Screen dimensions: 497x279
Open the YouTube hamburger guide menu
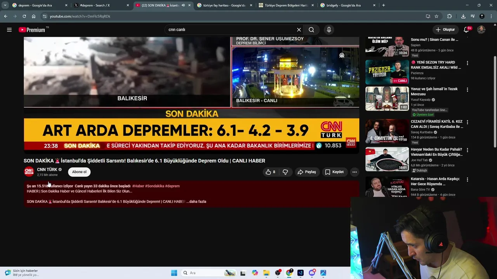click(x=9, y=29)
